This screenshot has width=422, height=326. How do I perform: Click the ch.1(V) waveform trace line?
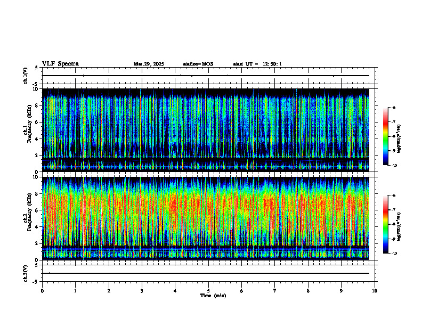click(x=206, y=76)
